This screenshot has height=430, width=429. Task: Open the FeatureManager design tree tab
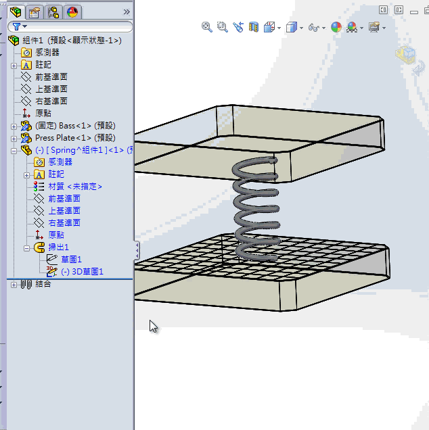(16, 12)
